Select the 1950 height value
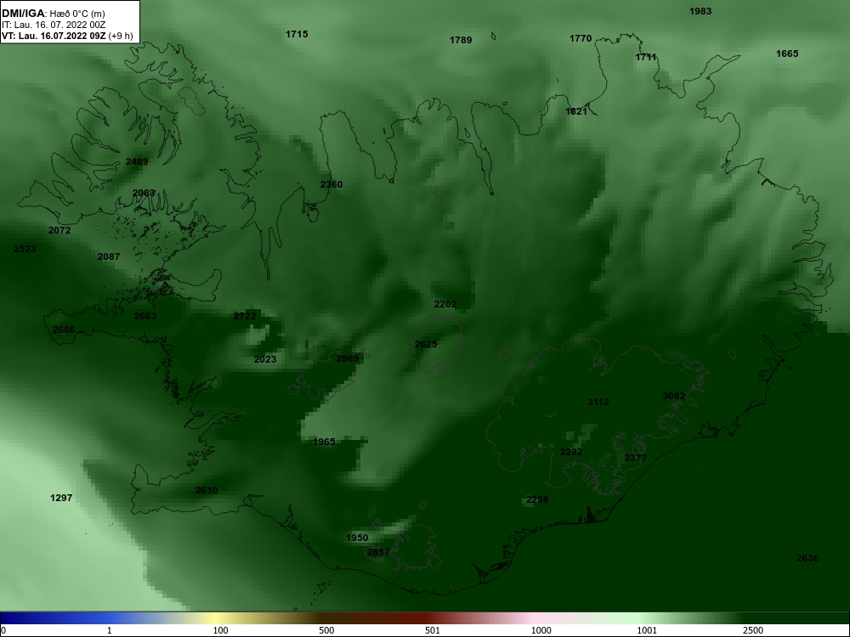 [x=357, y=538]
